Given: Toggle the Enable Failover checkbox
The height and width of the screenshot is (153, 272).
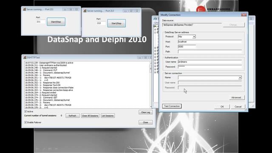Looking at the screenshot, I should (25, 122).
